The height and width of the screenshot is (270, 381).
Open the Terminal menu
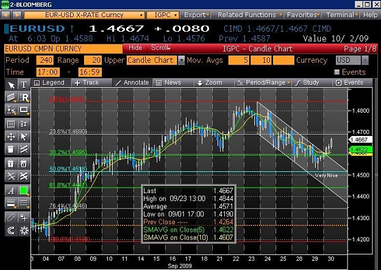pyautogui.click(x=342, y=15)
